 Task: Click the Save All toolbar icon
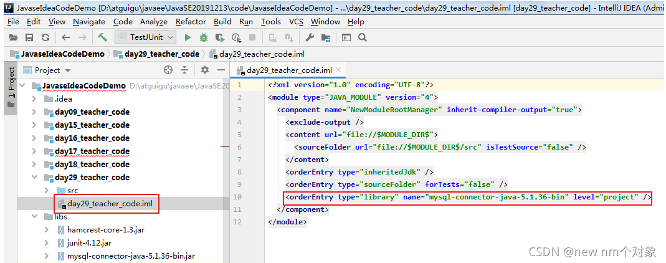click(x=29, y=37)
